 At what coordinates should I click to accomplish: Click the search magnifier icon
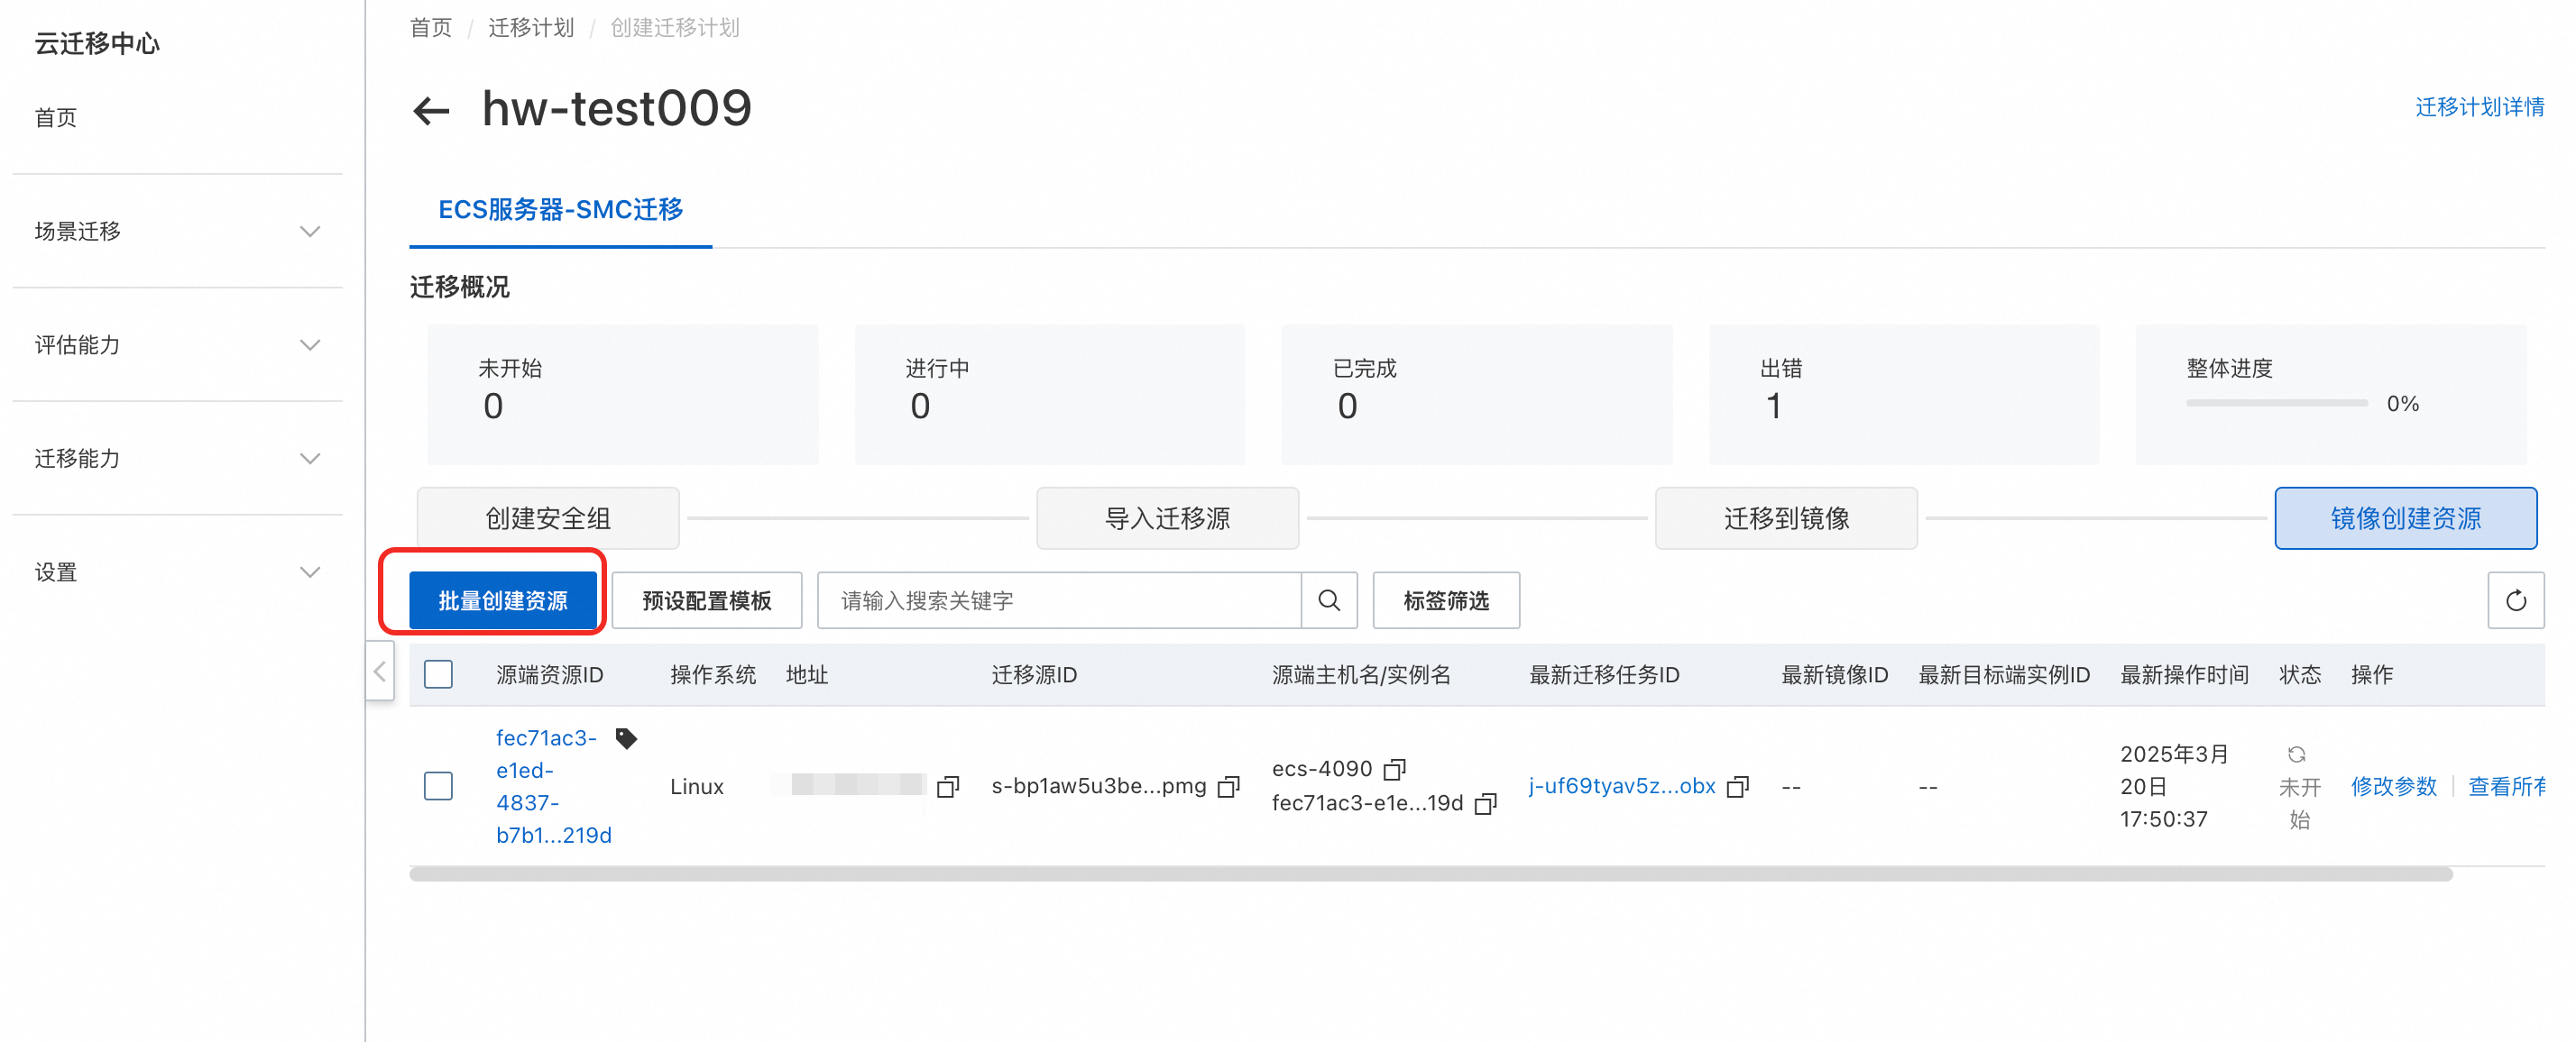[1328, 600]
